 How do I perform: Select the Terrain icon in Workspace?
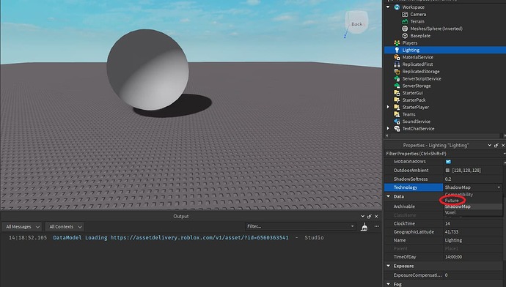click(405, 21)
